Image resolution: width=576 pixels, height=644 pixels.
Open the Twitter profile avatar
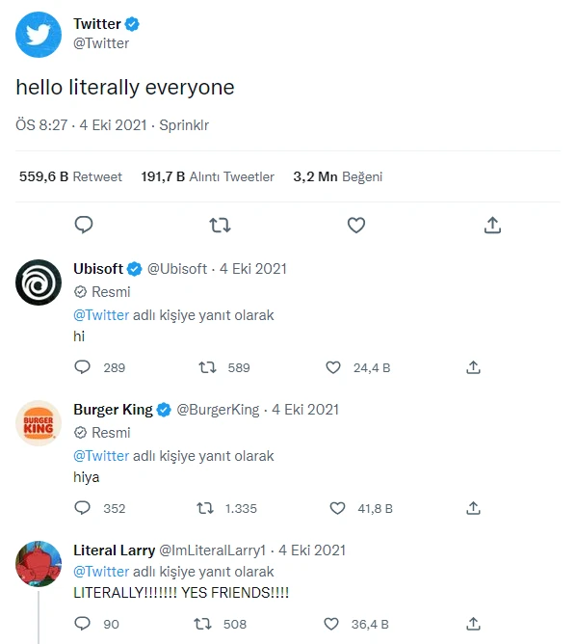[39, 35]
